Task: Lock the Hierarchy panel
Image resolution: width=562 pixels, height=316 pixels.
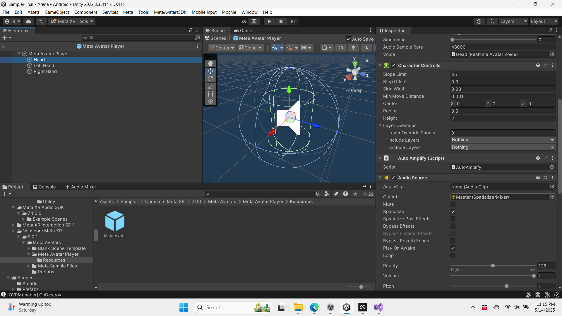Action: (191, 30)
